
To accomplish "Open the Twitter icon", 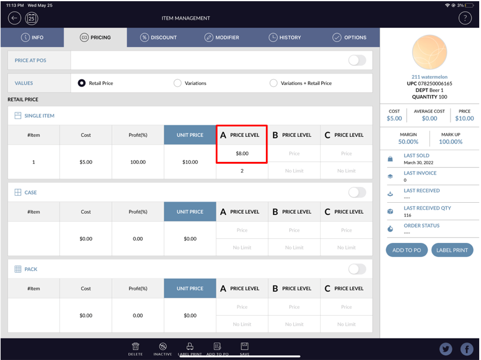I will (446, 349).
